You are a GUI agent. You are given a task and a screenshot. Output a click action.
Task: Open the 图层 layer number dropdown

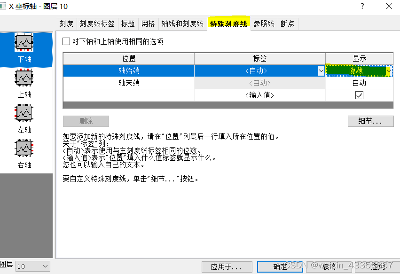[45, 266]
